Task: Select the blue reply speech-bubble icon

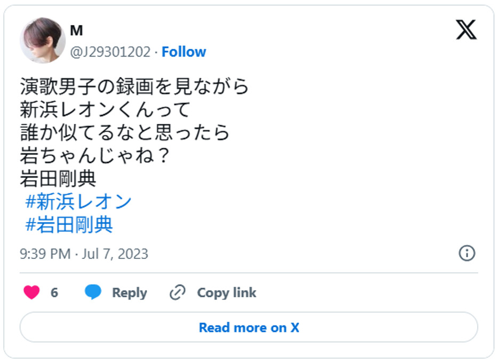Action: click(x=92, y=292)
